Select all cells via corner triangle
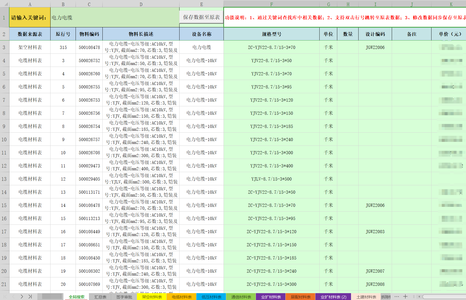This screenshot has height=300, width=466. click(5, 4)
